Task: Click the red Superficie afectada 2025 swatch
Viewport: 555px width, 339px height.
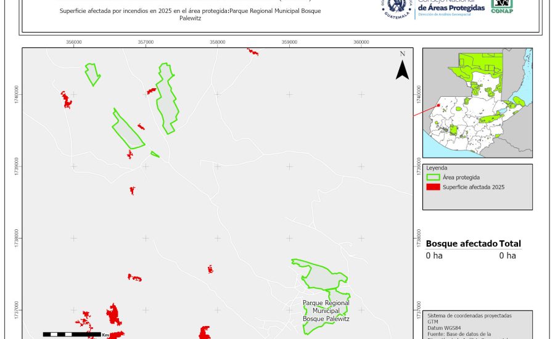Action: (434, 187)
